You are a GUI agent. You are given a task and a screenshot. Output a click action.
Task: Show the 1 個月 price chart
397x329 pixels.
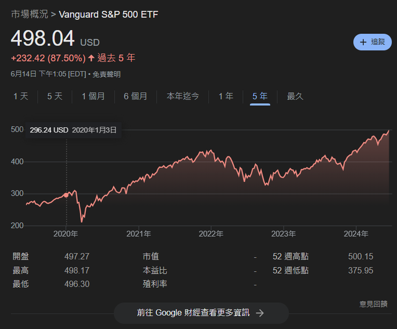[93, 96]
